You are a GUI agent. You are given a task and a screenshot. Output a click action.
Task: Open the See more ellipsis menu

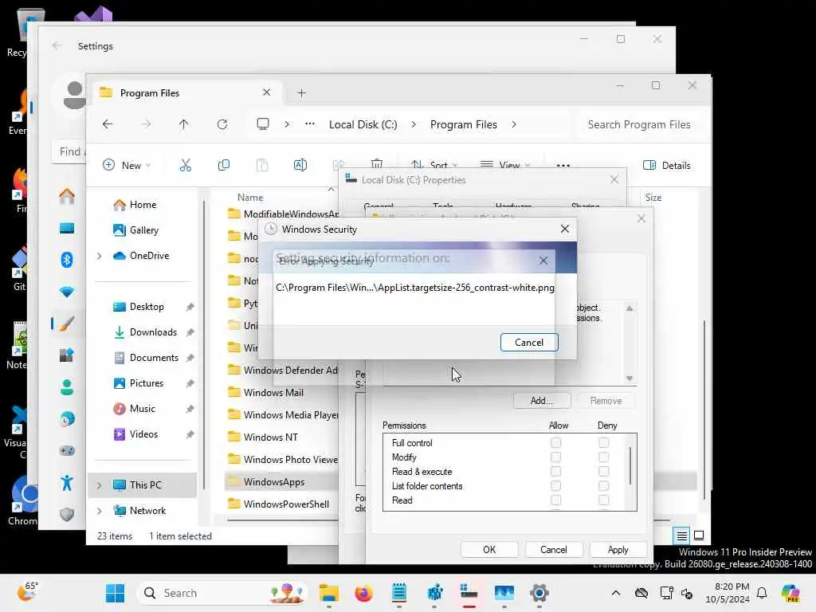563,166
